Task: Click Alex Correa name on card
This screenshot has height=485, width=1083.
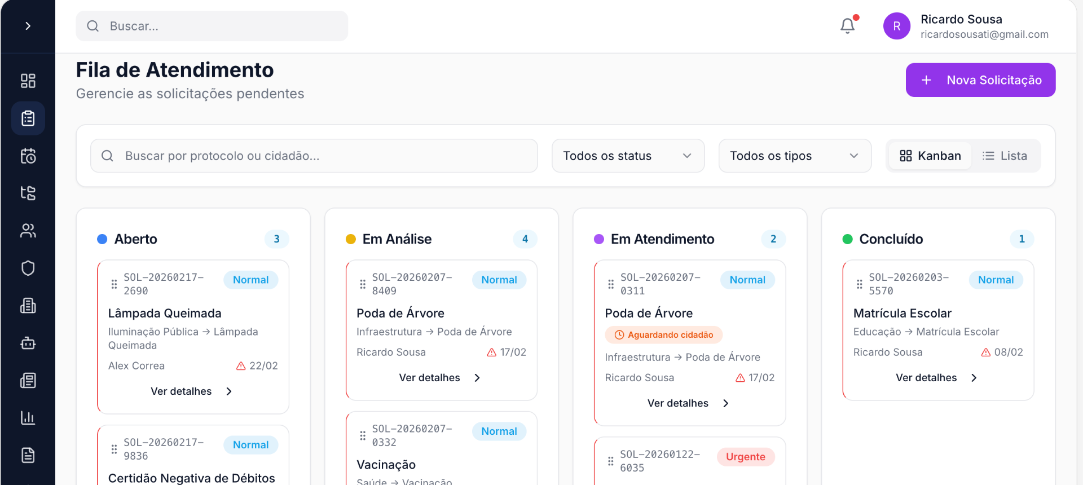Action: [137, 366]
